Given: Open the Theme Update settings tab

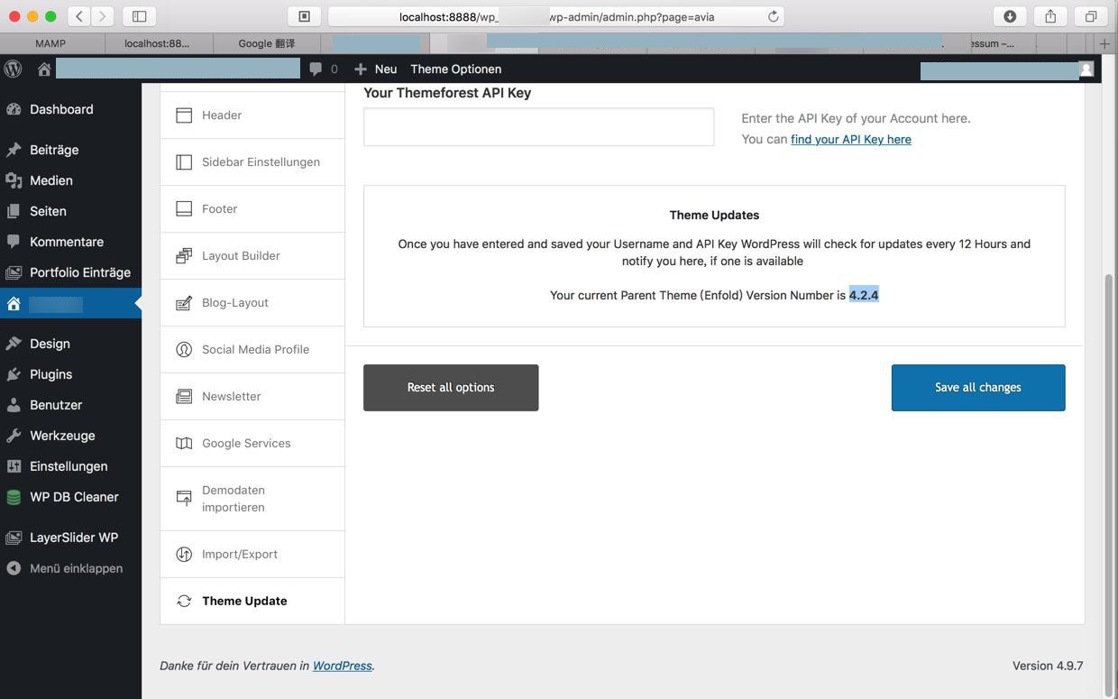Looking at the screenshot, I should [252, 601].
